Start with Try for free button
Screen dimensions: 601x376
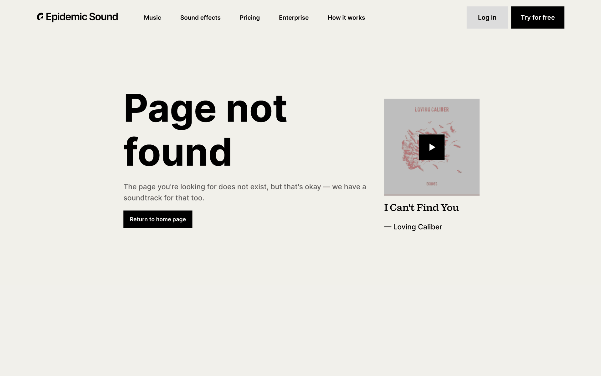click(537, 18)
